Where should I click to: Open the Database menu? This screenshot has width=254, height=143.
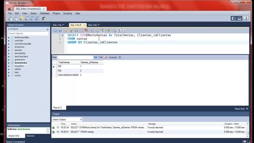44,13
